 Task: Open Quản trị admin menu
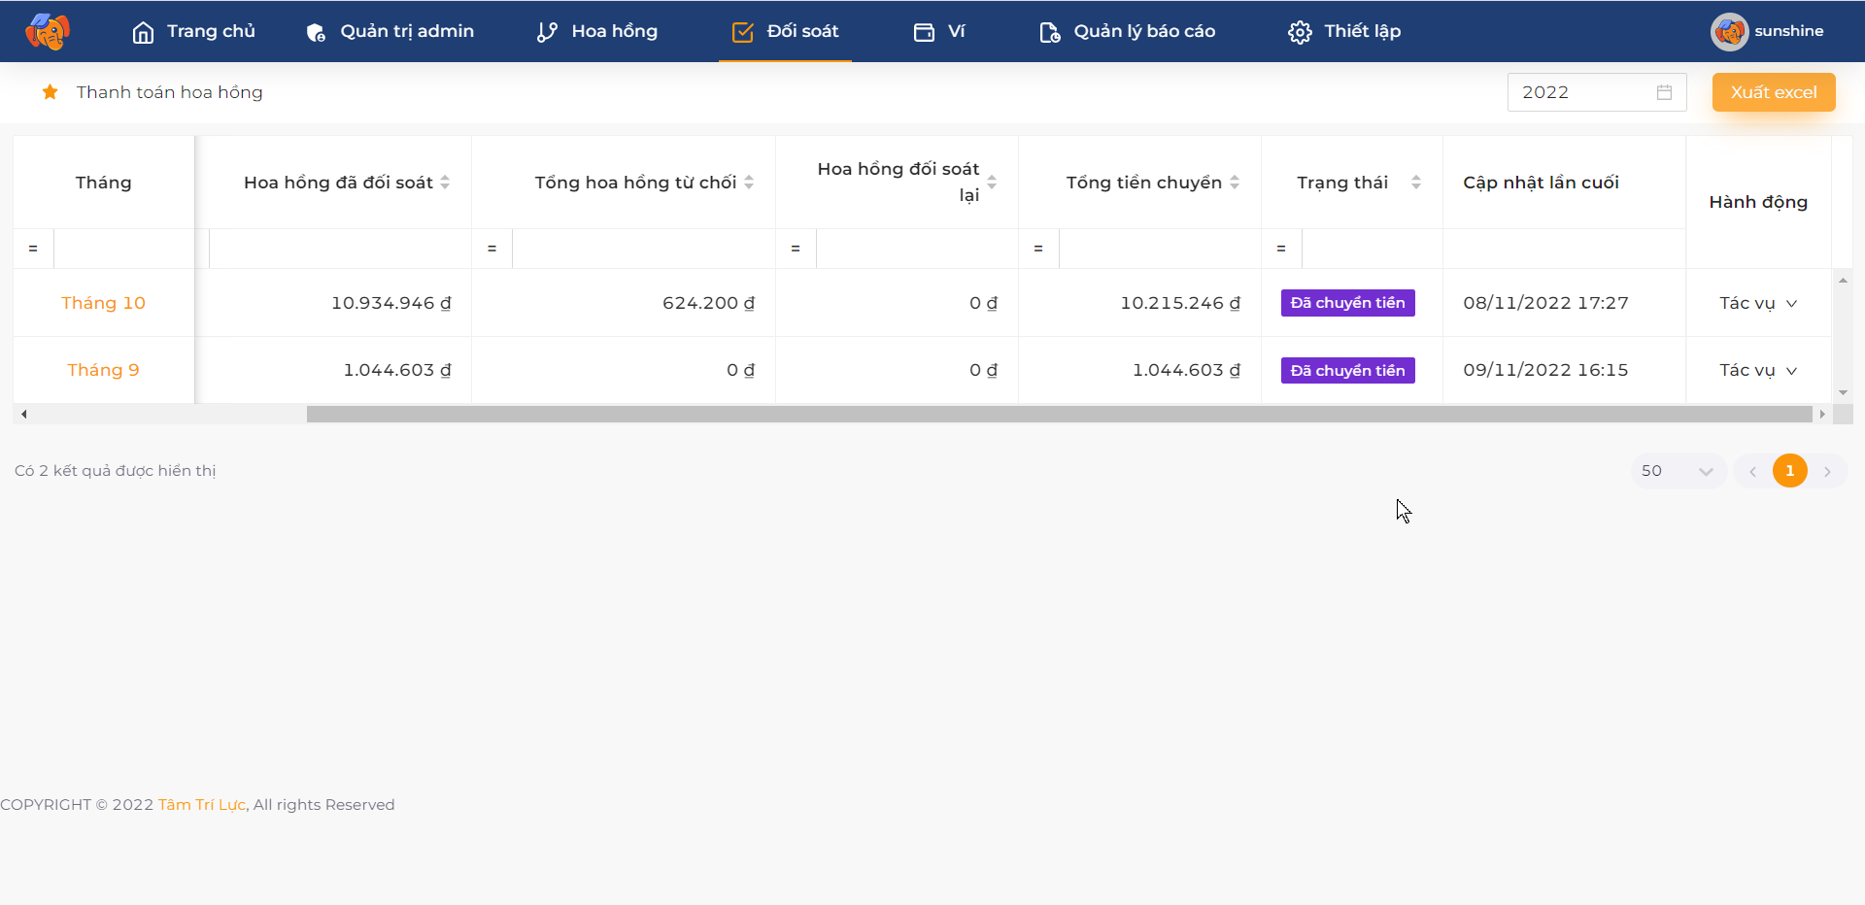(x=390, y=31)
